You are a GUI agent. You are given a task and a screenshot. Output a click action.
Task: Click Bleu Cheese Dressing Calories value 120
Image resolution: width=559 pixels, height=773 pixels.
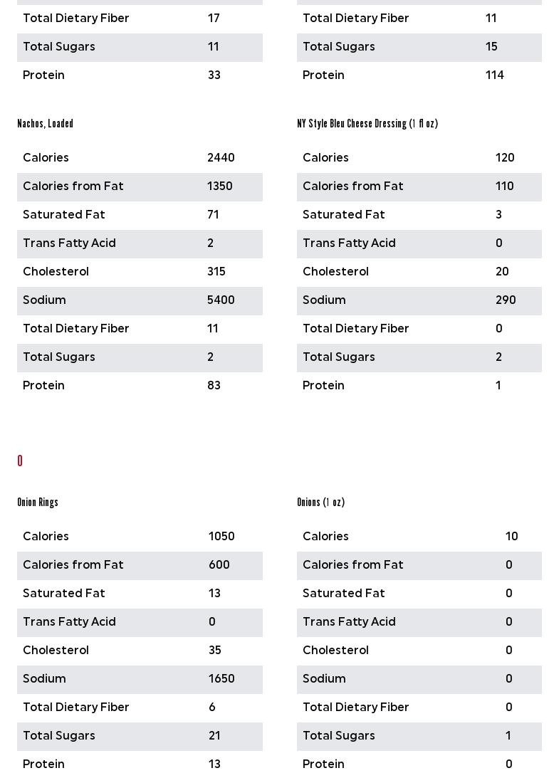505,158
